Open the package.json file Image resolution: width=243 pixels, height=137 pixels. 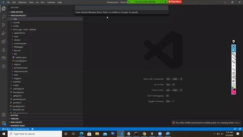click(46, 106)
